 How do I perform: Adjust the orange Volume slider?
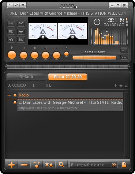(x=94, y=57)
